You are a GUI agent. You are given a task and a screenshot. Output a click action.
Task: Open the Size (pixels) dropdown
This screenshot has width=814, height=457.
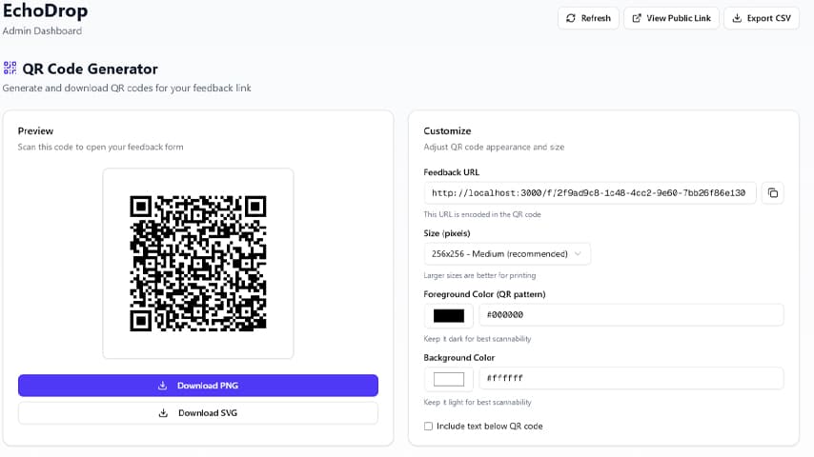pos(506,254)
